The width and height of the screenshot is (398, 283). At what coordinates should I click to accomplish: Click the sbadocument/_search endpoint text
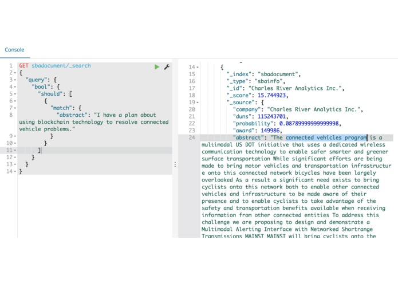[x=61, y=66]
